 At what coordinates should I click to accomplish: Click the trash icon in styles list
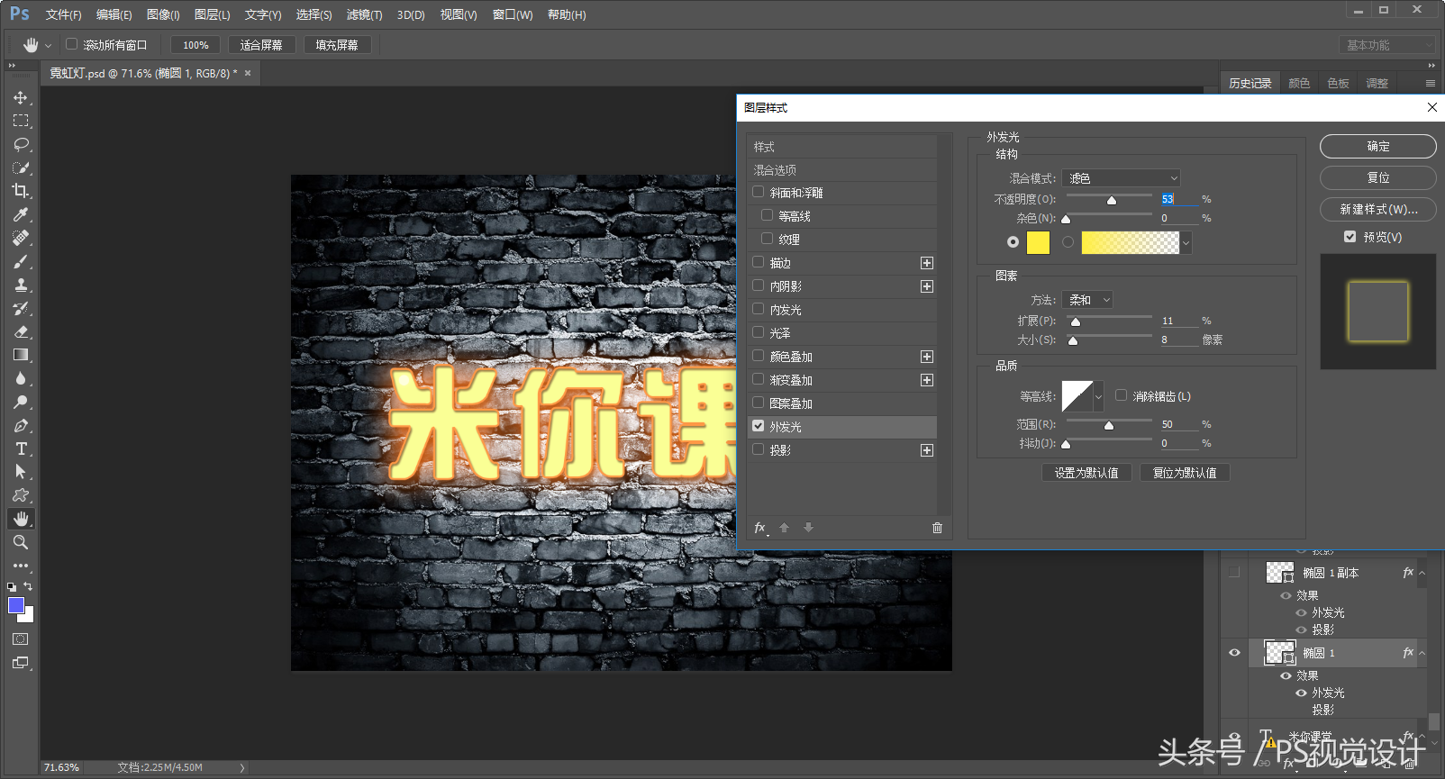click(x=937, y=528)
